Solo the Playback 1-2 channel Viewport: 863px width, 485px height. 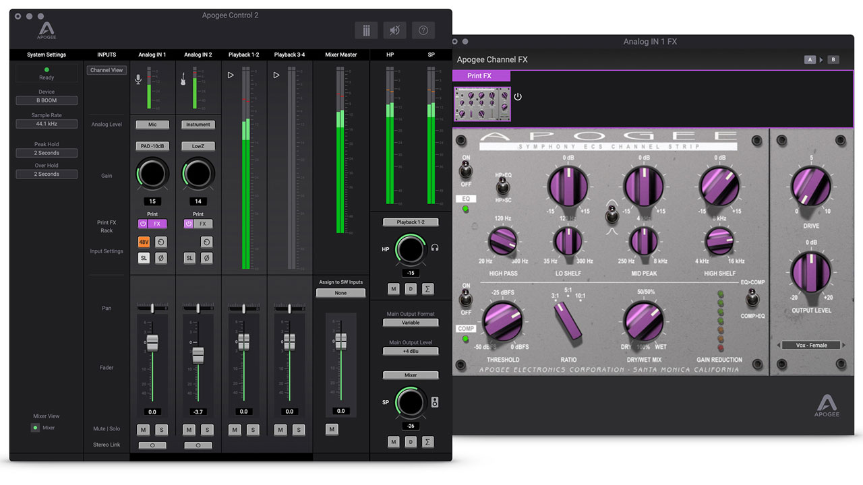click(x=253, y=430)
